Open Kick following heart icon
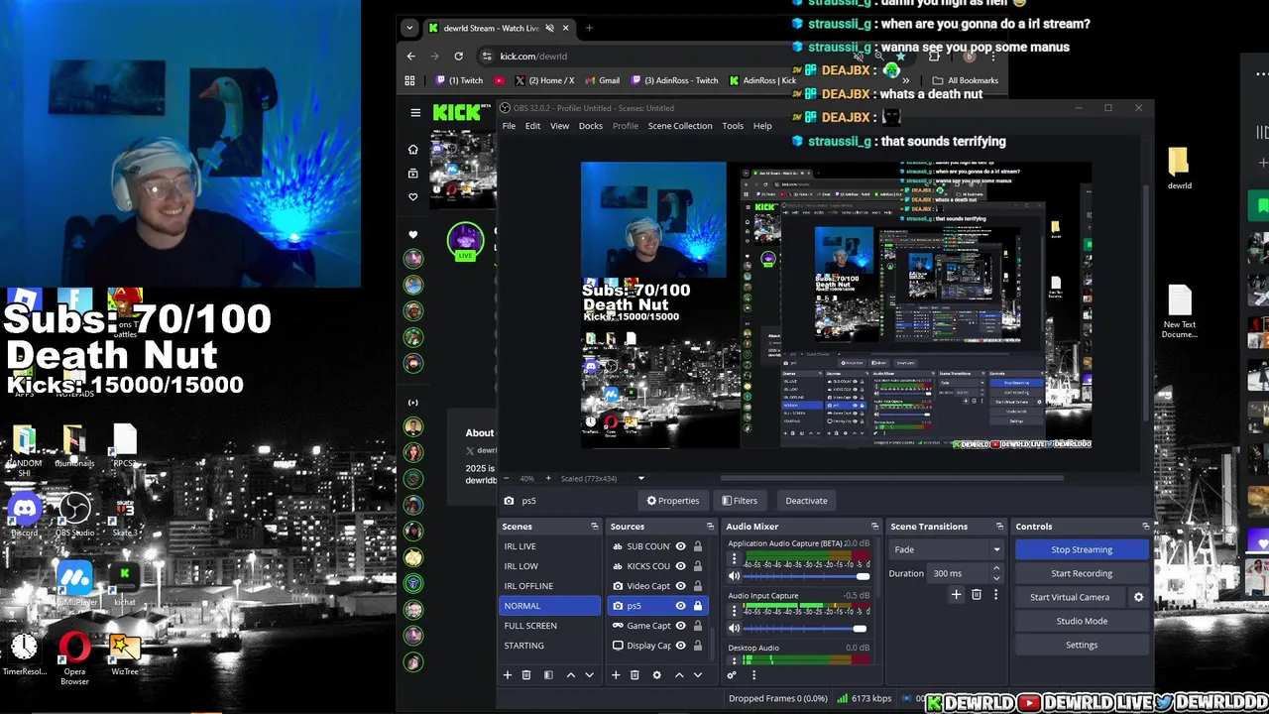The height and width of the screenshot is (714, 1269). (x=413, y=197)
